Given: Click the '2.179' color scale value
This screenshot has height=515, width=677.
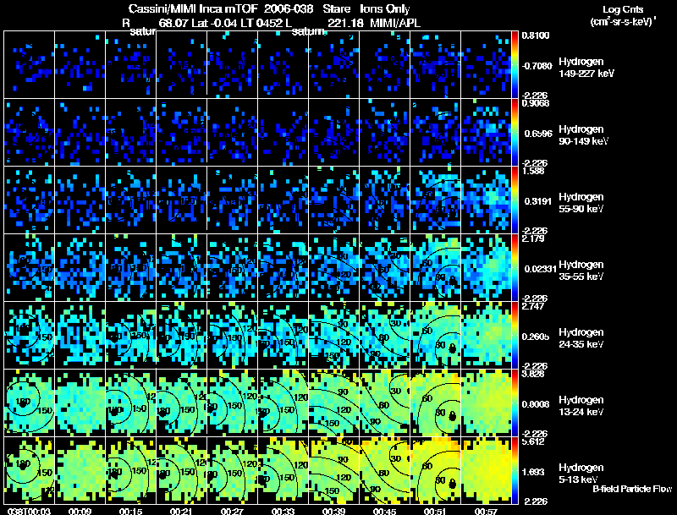Looking at the screenshot, I should [x=533, y=238].
